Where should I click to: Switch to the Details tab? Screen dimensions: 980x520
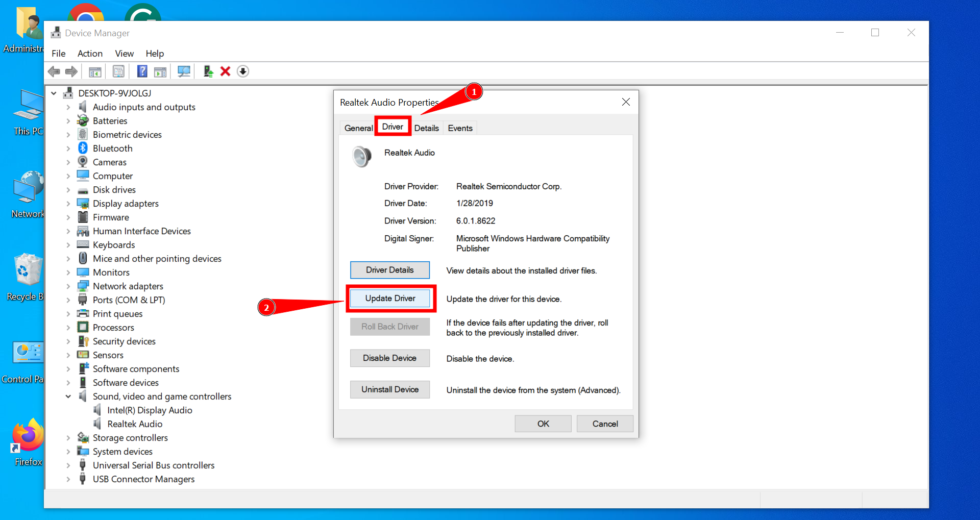pos(427,128)
